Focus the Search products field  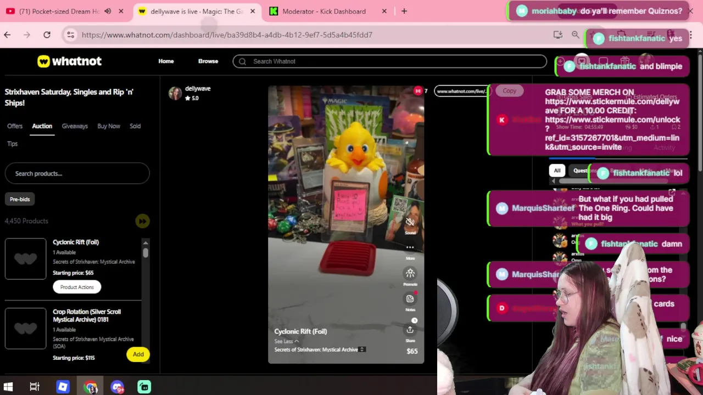[77, 173]
